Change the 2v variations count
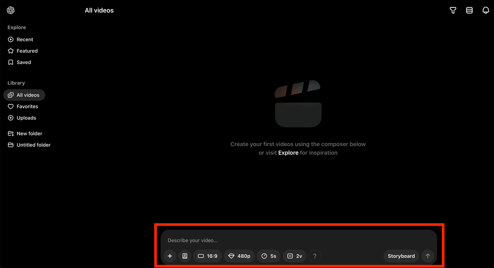 295,256
